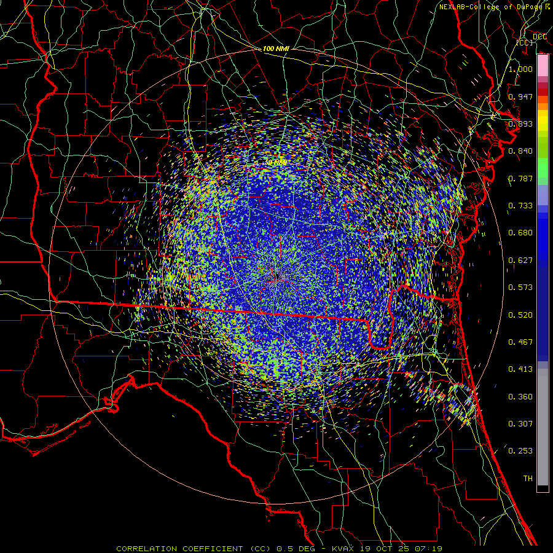Click the 0.947 legend label
553x553 pixels.
[x=520, y=96]
